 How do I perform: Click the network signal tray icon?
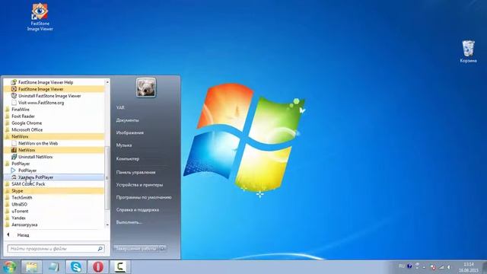click(x=441, y=267)
